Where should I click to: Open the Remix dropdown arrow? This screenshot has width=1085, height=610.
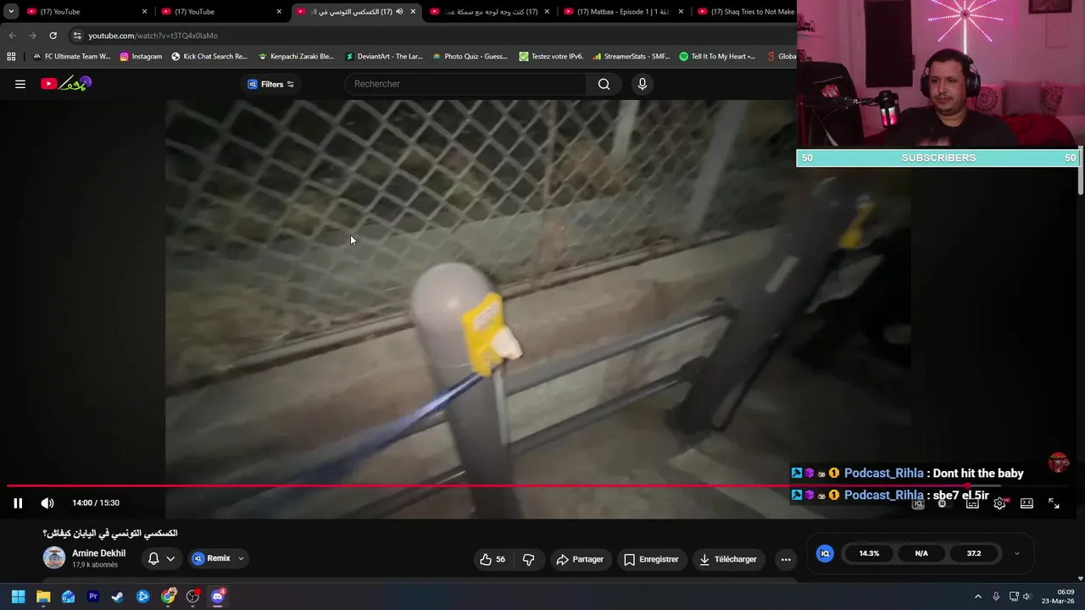click(x=241, y=558)
